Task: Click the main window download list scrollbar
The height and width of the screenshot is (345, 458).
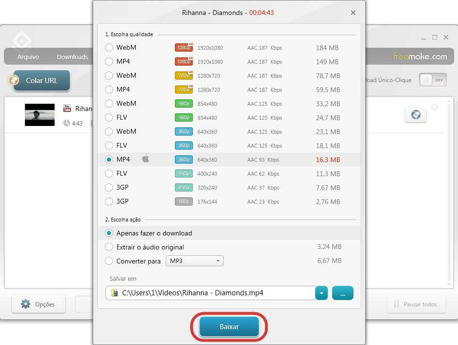Action: click(x=449, y=193)
